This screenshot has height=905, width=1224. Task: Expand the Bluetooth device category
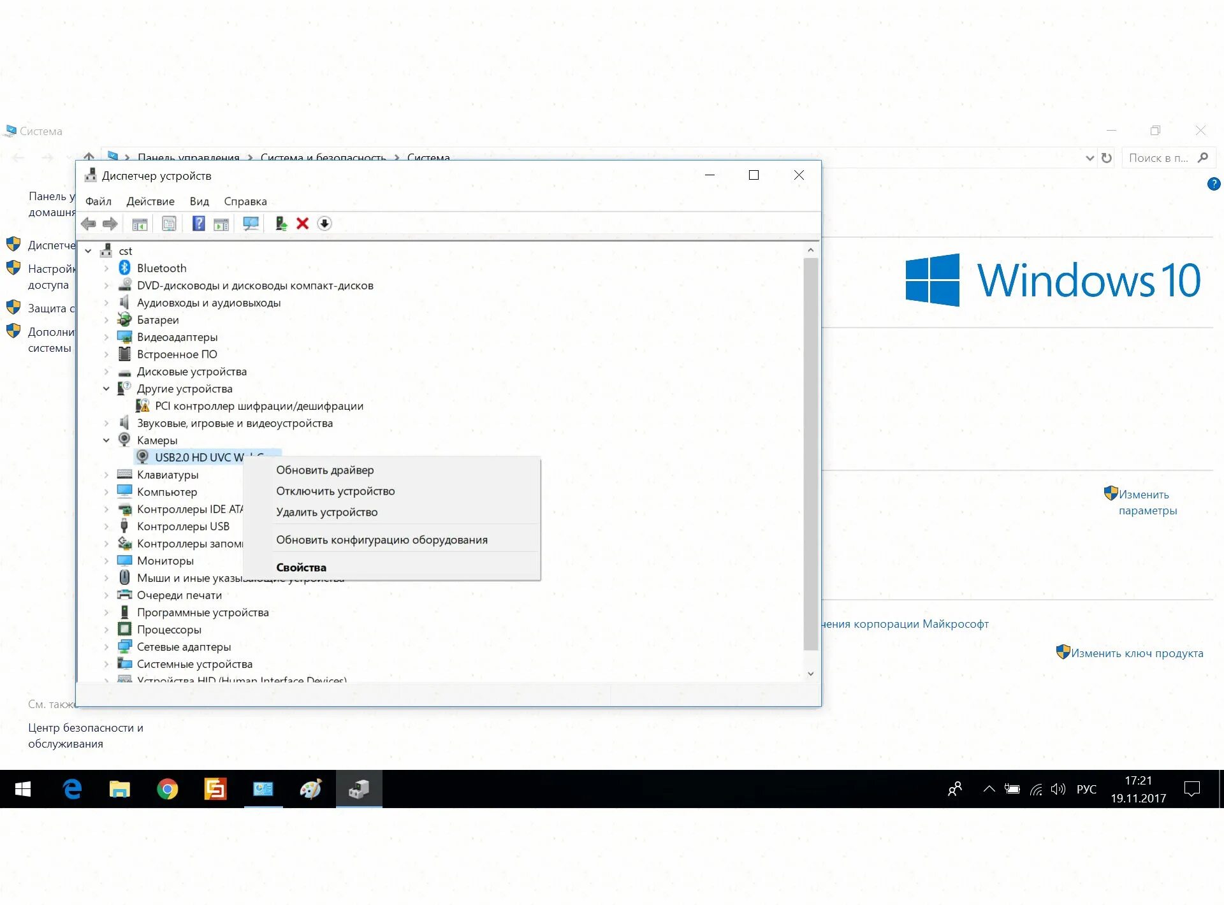(106, 268)
